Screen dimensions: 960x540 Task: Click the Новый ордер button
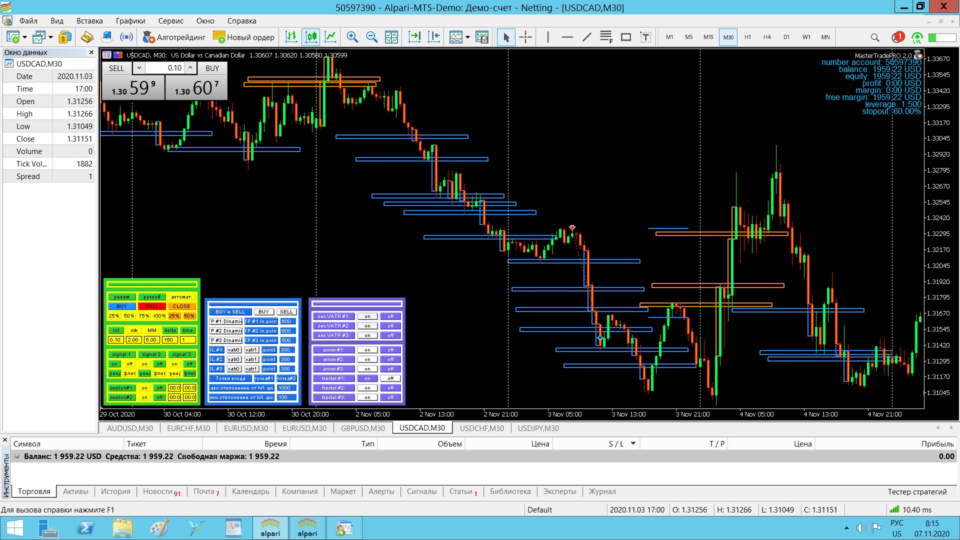click(x=243, y=37)
